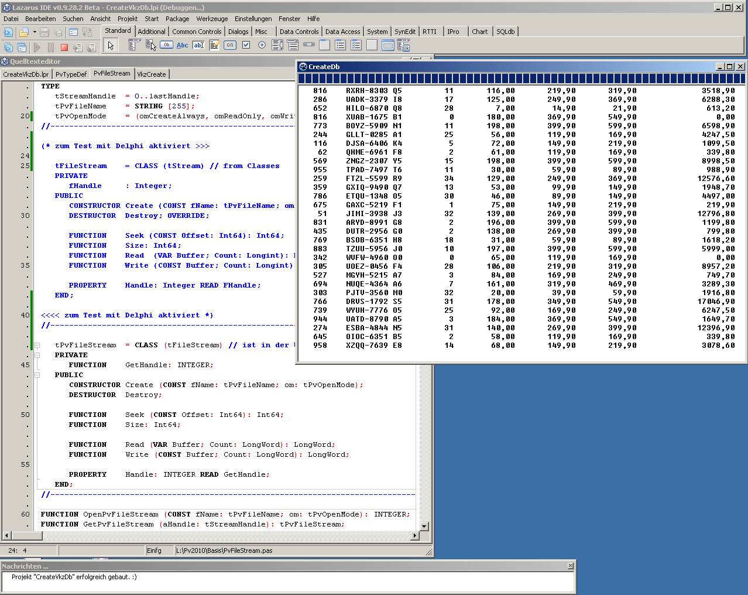The image size is (748, 595).
Task: Collapse the PUBLIC section fold marker
Action: (x=37, y=375)
